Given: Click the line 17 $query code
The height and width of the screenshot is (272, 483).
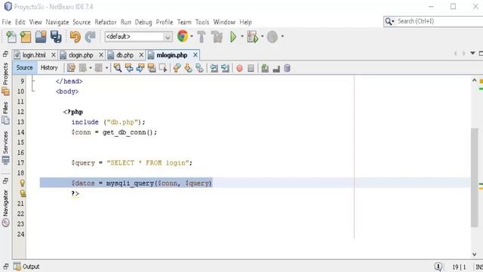Looking at the screenshot, I should point(131,162).
